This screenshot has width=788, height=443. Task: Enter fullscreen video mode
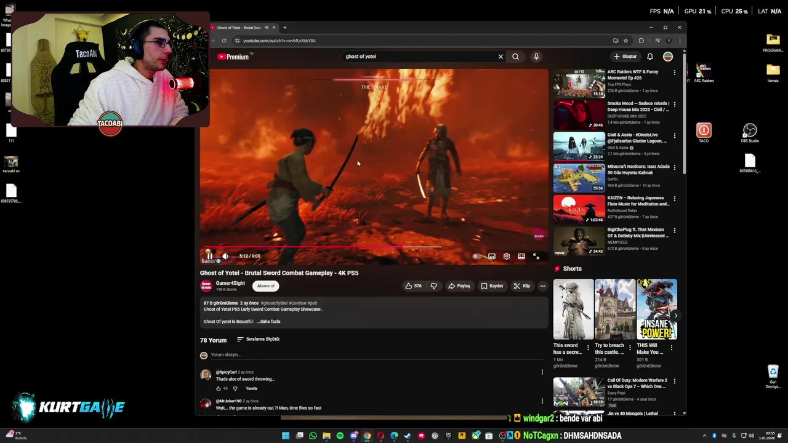(x=536, y=257)
